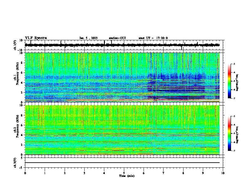Screen dimensions: 251x194
Task: Click the "2" kHz tick on ch.2 frequency axis
Action: [22, 145]
